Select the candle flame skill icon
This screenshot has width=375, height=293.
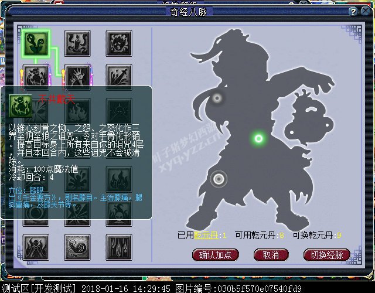click(77, 43)
